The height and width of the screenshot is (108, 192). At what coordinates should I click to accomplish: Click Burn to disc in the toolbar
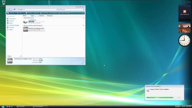click(x=44, y=13)
